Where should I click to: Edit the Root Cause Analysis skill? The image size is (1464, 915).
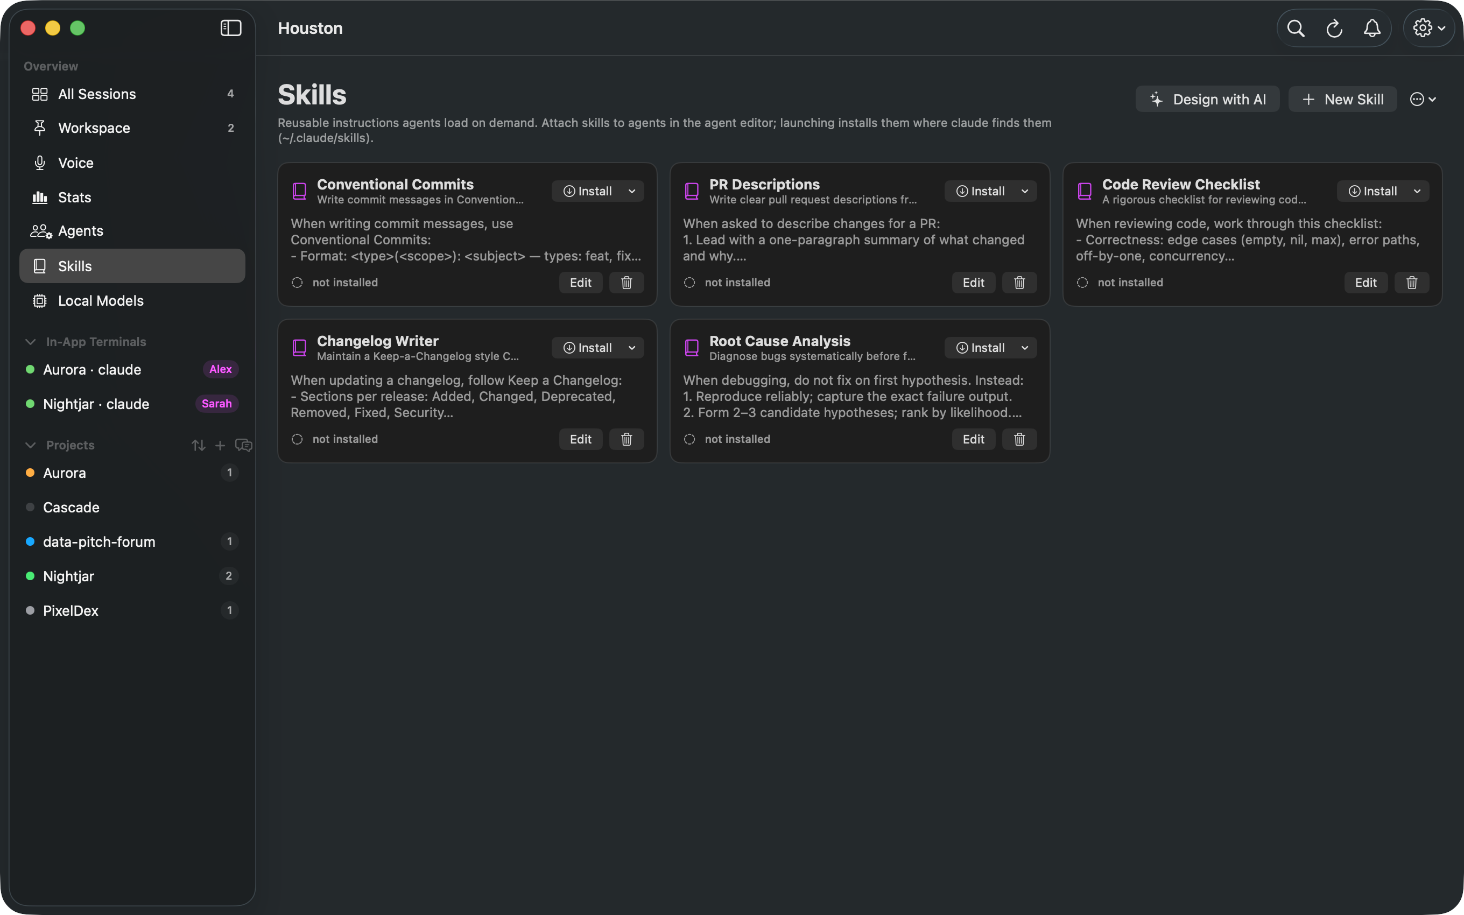pos(973,439)
